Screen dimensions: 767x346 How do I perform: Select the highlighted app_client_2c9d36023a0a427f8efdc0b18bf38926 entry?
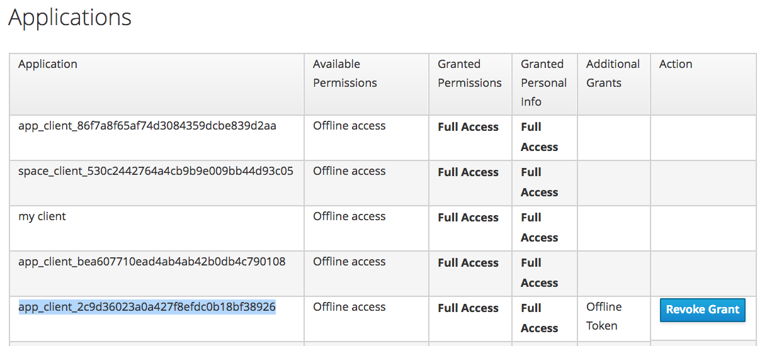147,307
